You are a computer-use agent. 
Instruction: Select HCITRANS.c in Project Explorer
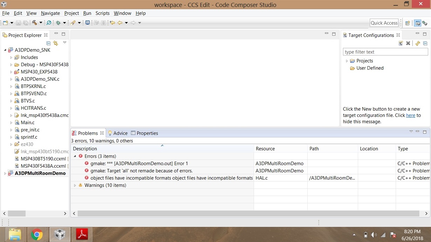[x=33, y=108]
